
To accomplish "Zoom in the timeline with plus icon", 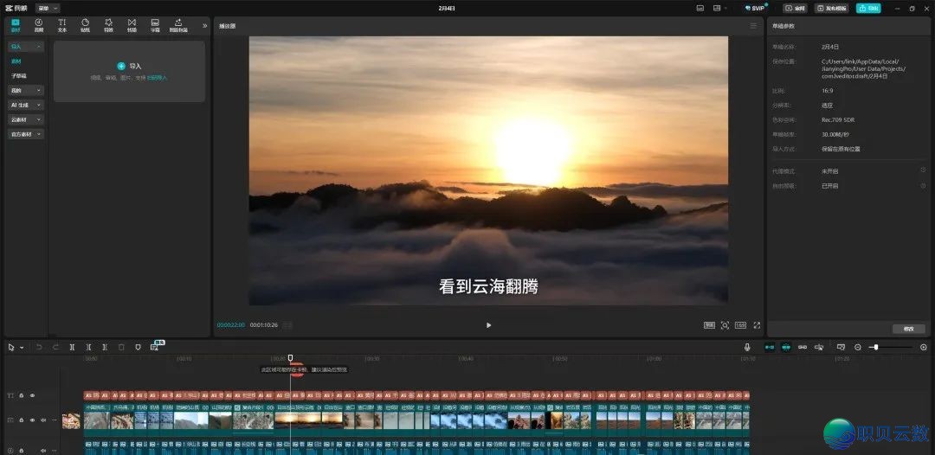I will click(924, 347).
